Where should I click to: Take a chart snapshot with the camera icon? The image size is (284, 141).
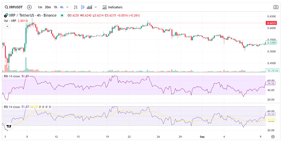276,7
